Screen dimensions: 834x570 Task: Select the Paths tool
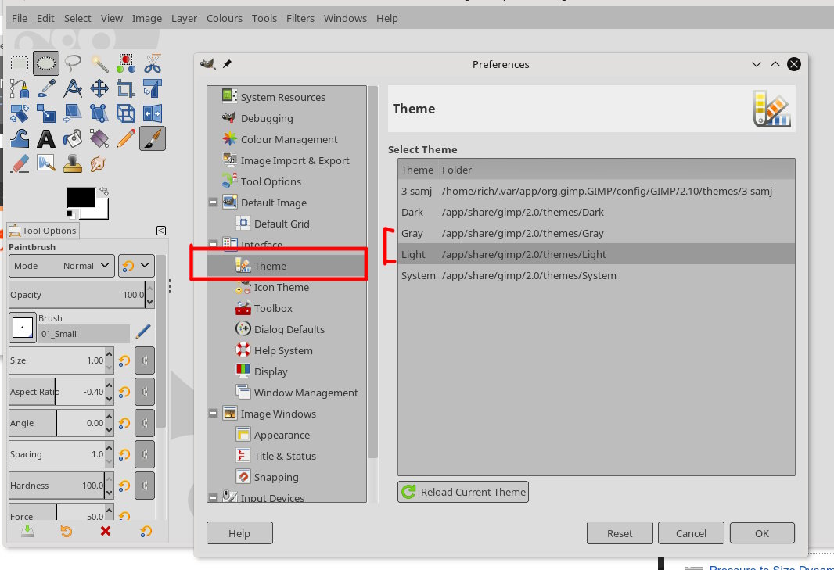(20, 88)
